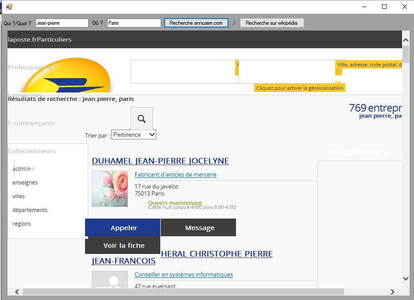Select the E-commerçants menu item
Viewport: 414px width, 300px height.
pyautogui.click(x=31, y=123)
